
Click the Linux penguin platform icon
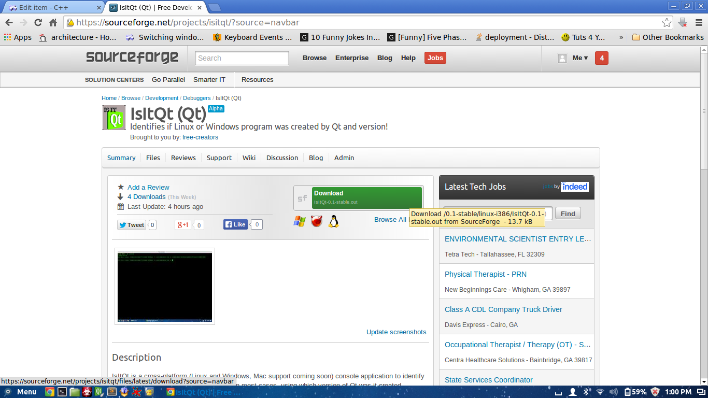coord(334,221)
